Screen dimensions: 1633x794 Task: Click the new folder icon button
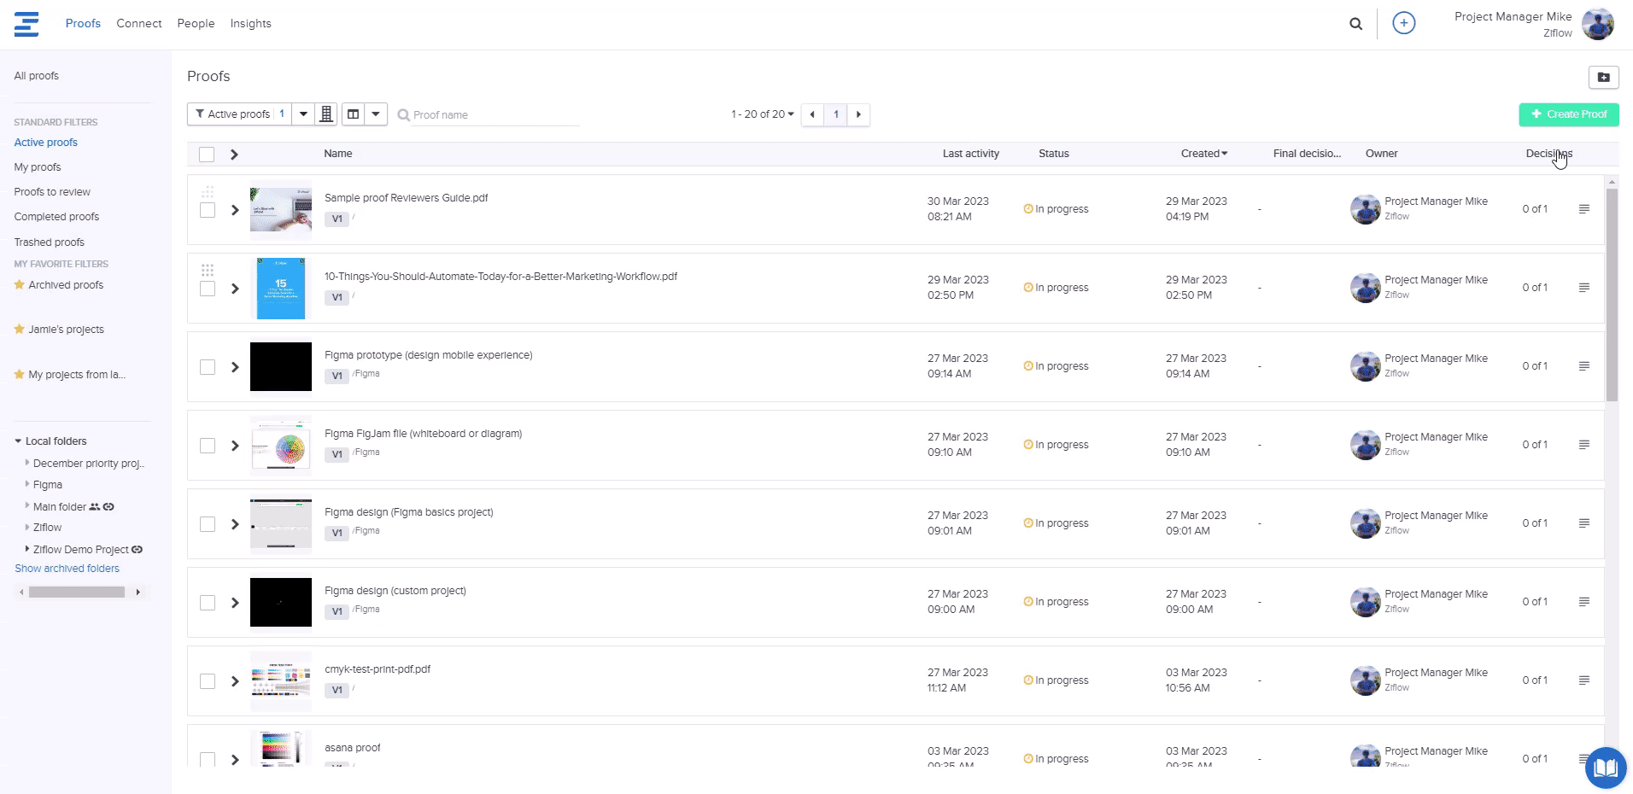(x=1603, y=78)
